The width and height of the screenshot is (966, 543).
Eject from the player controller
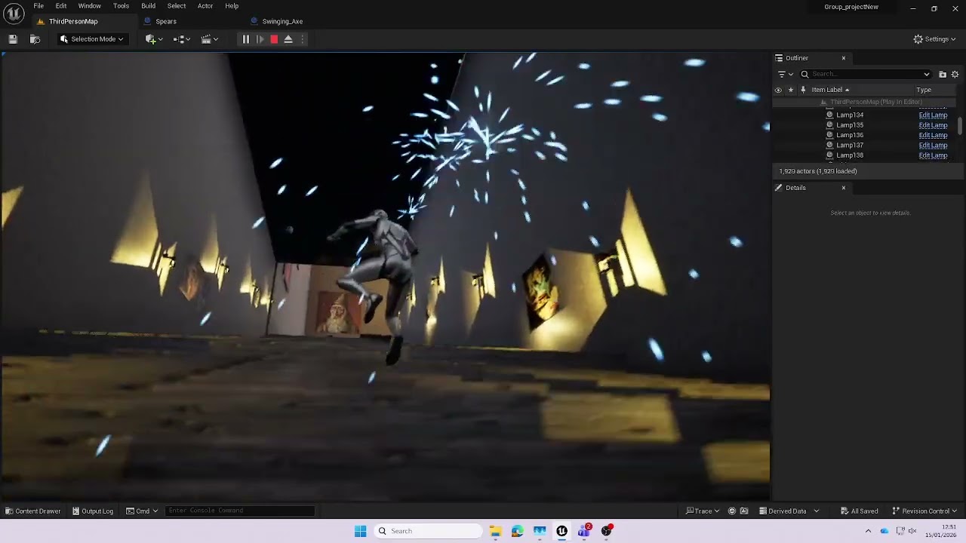pyautogui.click(x=288, y=39)
